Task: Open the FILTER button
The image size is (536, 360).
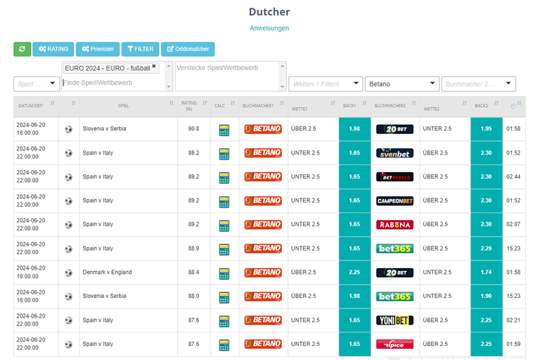Action: (x=140, y=49)
